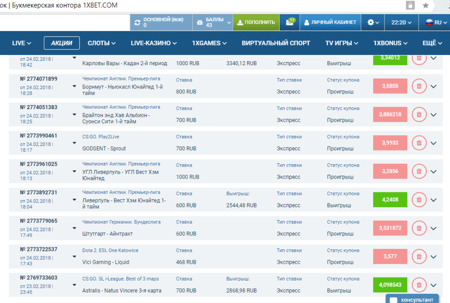Open the gift bonus points icon
The image size is (450, 303).
click(x=200, y=22)
